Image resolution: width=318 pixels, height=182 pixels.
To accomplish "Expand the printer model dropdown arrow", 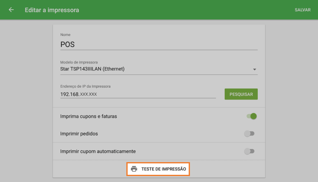I will 254,69.
